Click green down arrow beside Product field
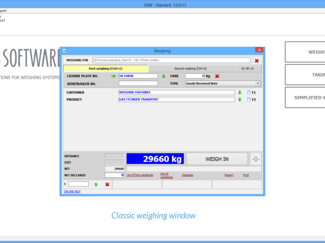325x243 pixels. click(239, 99)
